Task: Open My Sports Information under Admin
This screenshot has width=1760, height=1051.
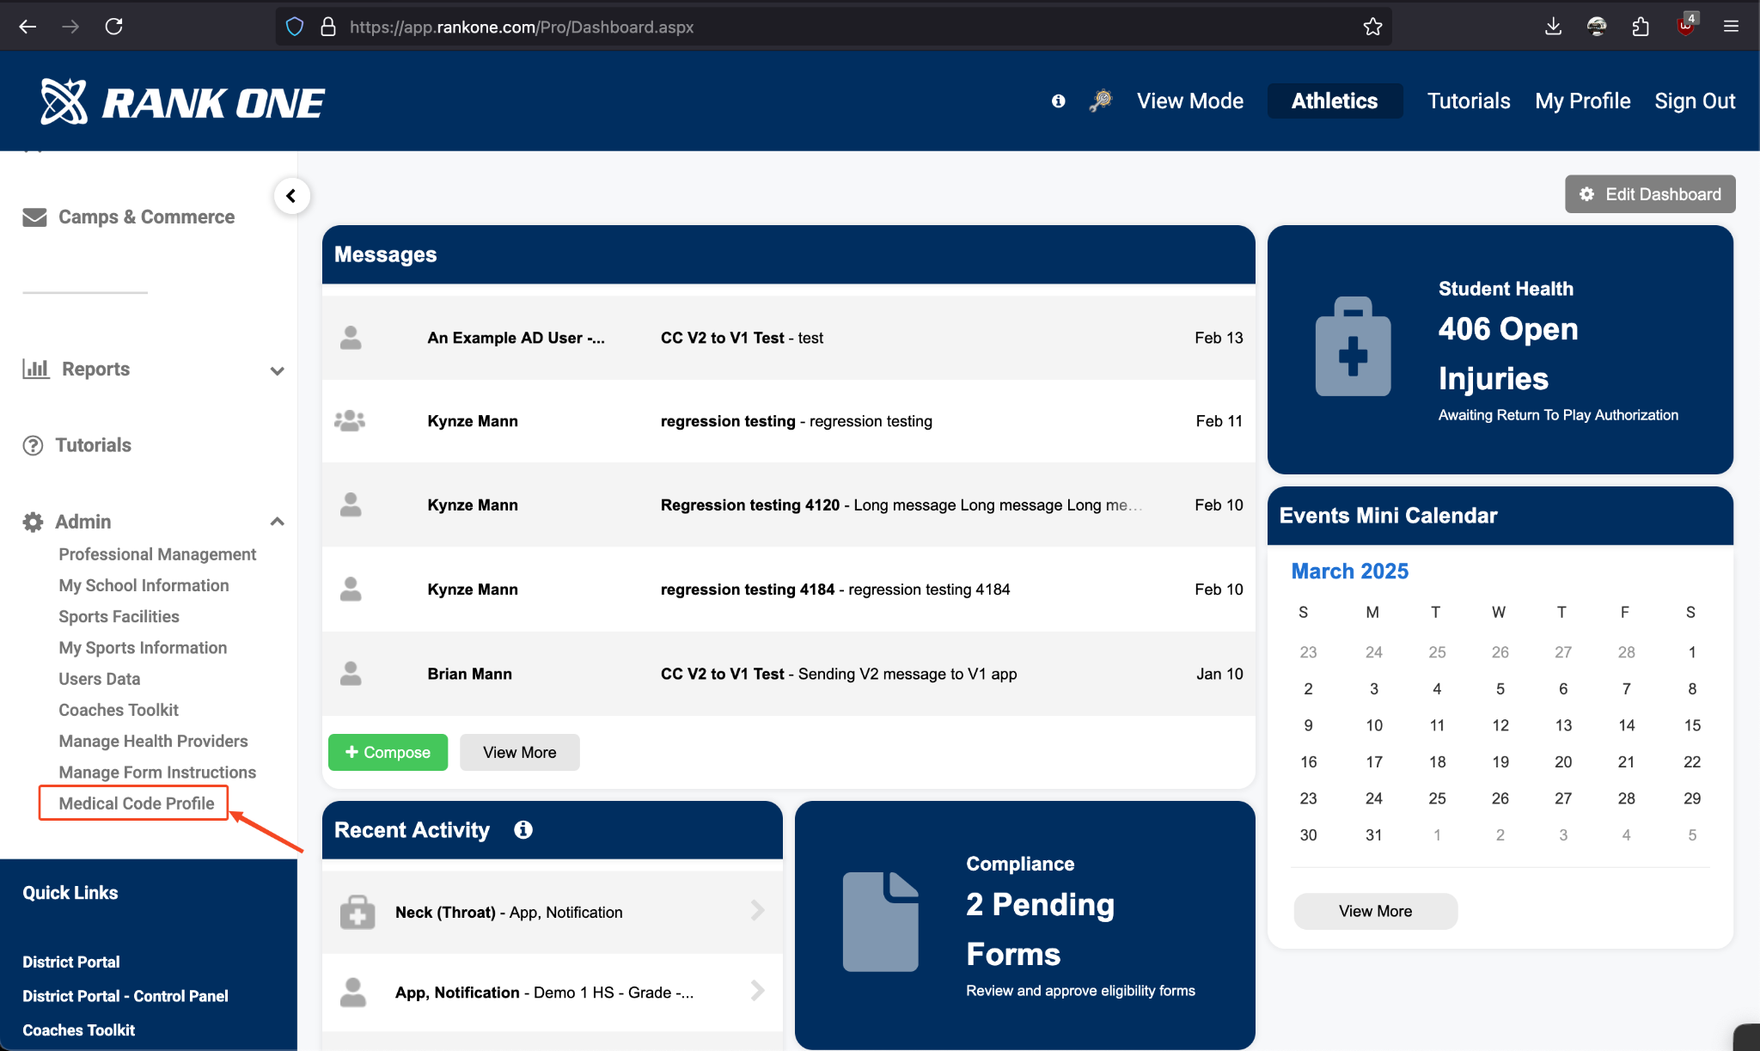Action: tap(143, 648)
